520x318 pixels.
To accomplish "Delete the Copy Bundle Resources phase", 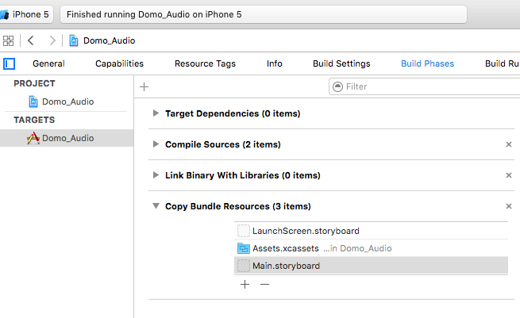I will point(509,206).
